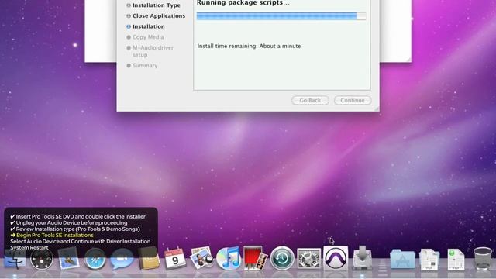Open the Pro Tools icon in the Dock
Viewport: 496px width, 279px height.
point(336,258)
